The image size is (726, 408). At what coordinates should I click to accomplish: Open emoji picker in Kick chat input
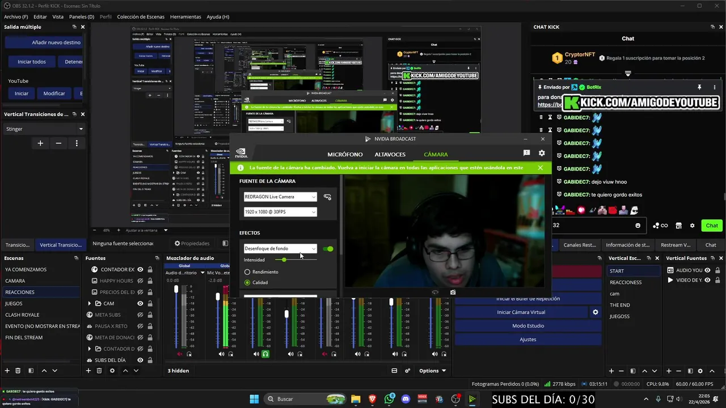click(638, 226)
